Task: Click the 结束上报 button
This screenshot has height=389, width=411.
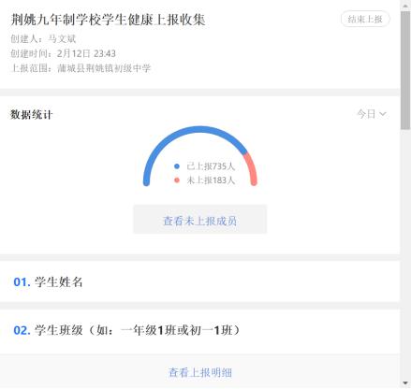Action: pos(365,19)
